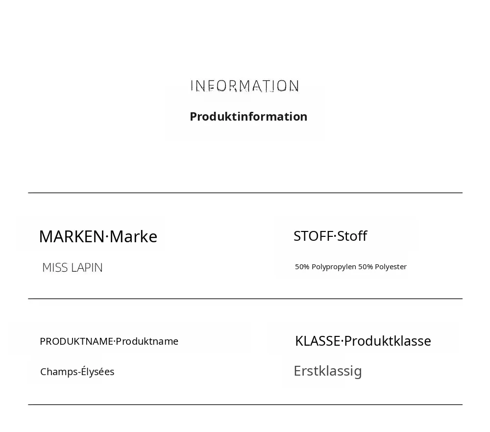Click the uppercase word KLASSE

tap(318, 341)
